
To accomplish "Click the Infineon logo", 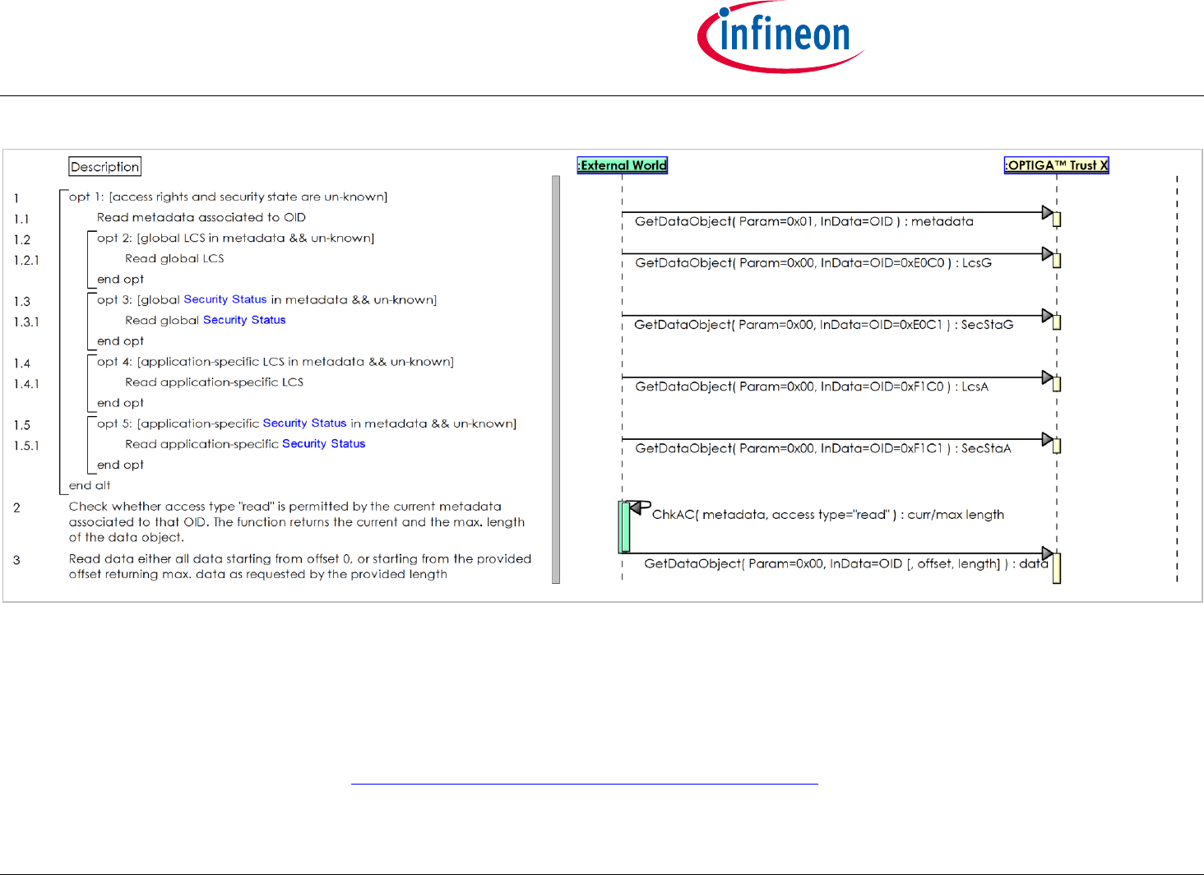I will [x=780, y=38].
